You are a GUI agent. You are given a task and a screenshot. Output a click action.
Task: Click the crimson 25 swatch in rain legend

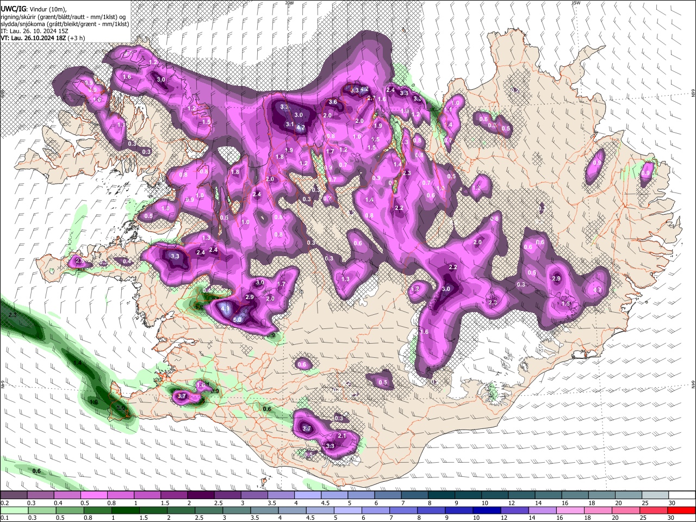(654, 511)
